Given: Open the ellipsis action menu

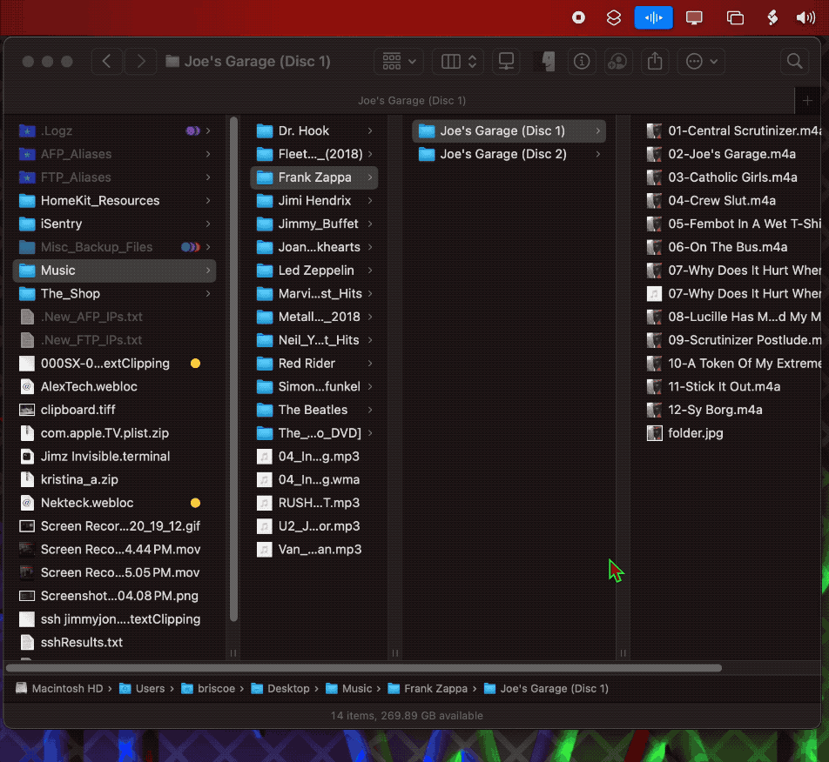Looking at the screenshot, I should (702, 61).
